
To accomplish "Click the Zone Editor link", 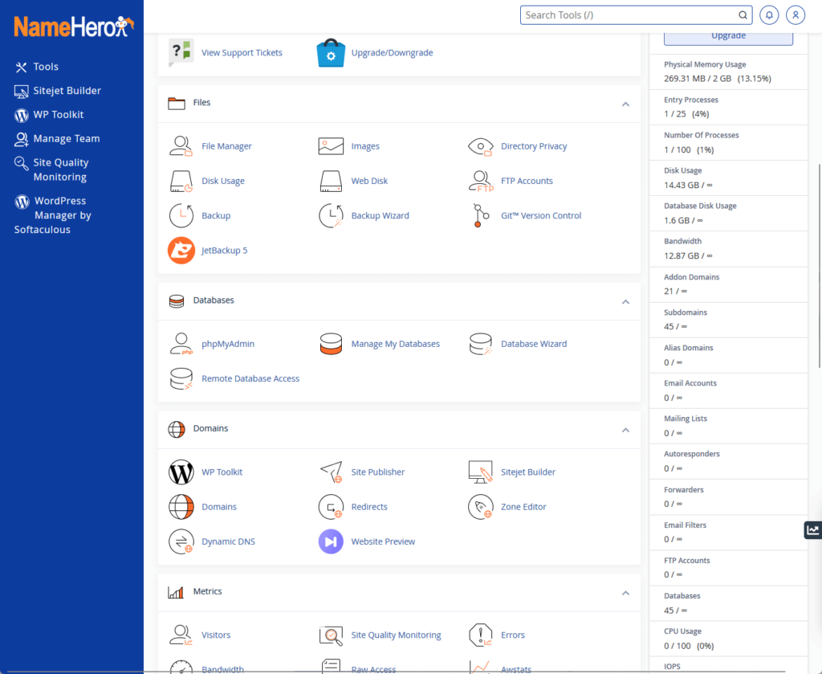I will tap(523, 507).
